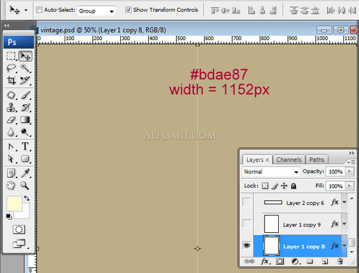Expand effects of Layer 1 copy 8

pos(344,245)
